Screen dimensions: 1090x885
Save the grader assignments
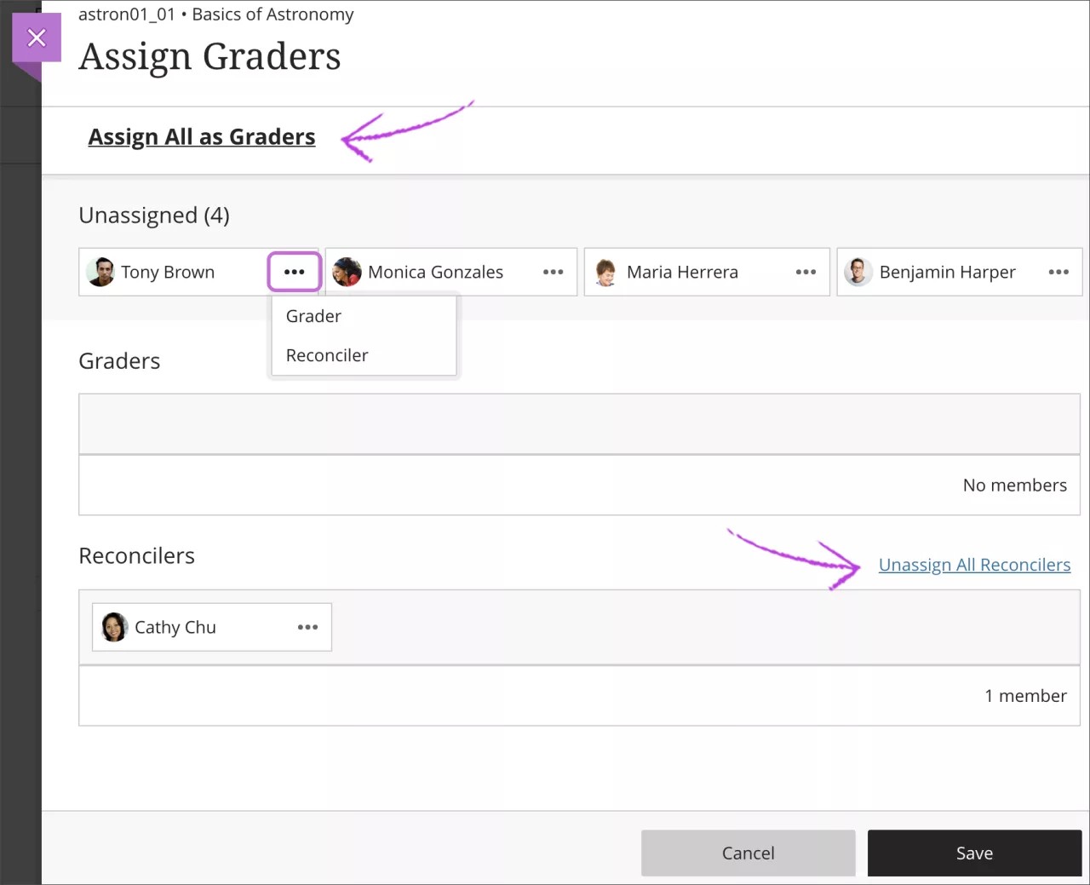[x=974, y=853]
